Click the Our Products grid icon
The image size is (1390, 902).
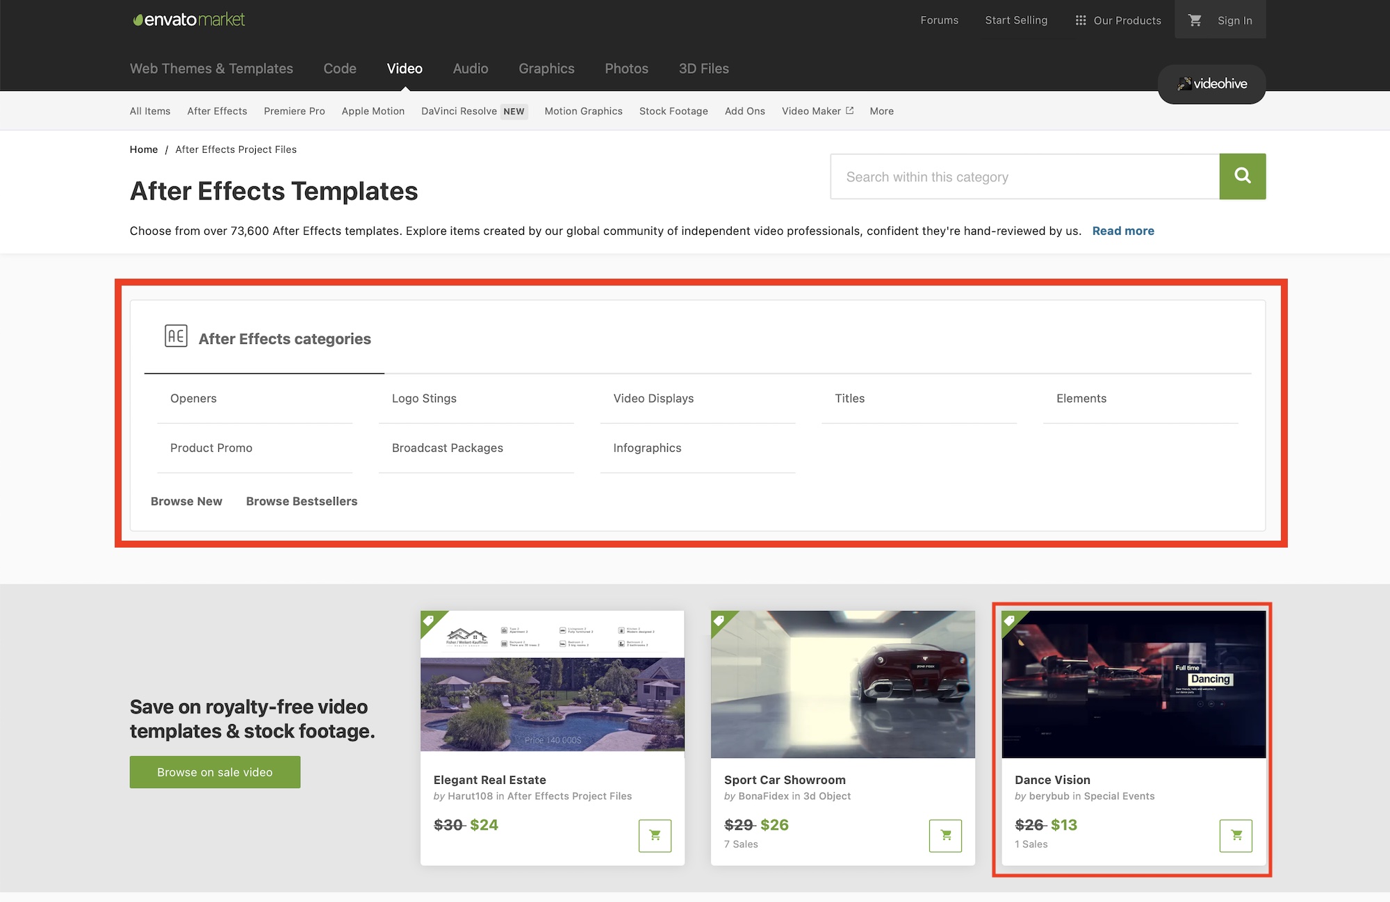1080,20
